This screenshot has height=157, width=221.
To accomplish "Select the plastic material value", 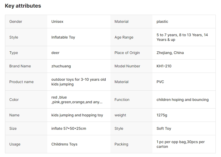I will [162, 21].
